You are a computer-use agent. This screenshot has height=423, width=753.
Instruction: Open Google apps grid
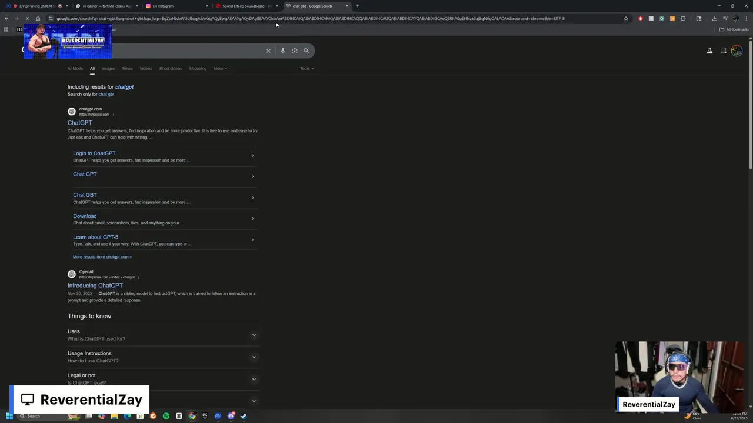724,51
